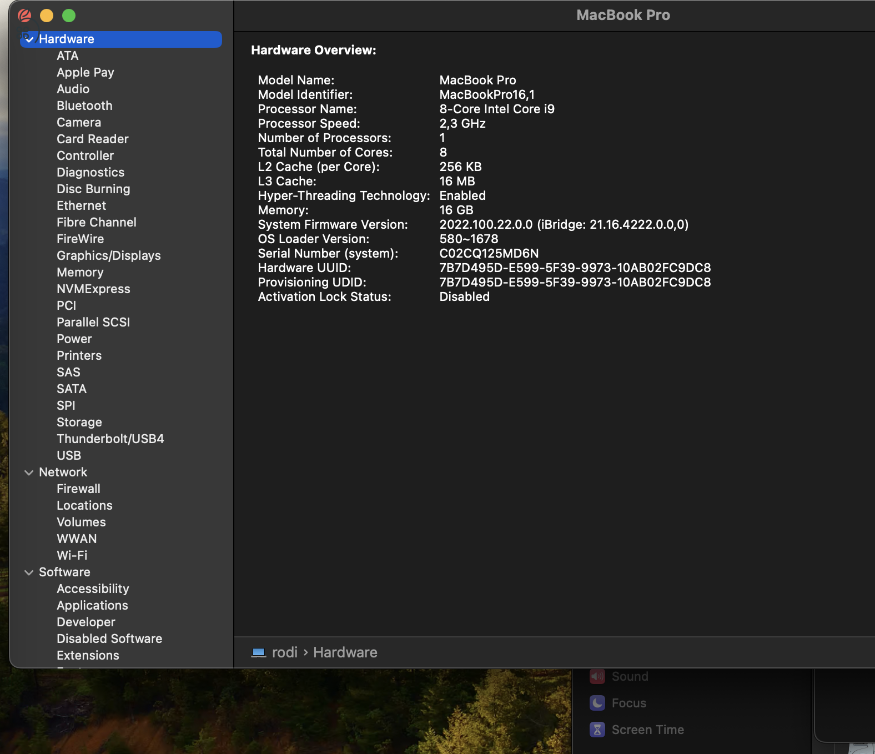This screenshot has width=875, height=754.
Task: Collapse the Hardware section chevron
Action: pyautogui.click(x=29, y=39)
